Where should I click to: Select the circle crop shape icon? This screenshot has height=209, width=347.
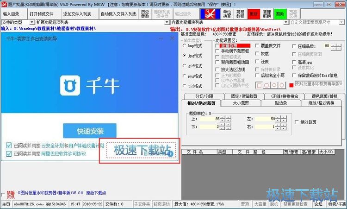(x=282, y=85)
